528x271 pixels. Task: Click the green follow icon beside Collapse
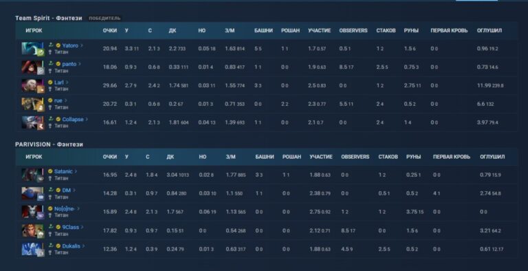(51, 118)
